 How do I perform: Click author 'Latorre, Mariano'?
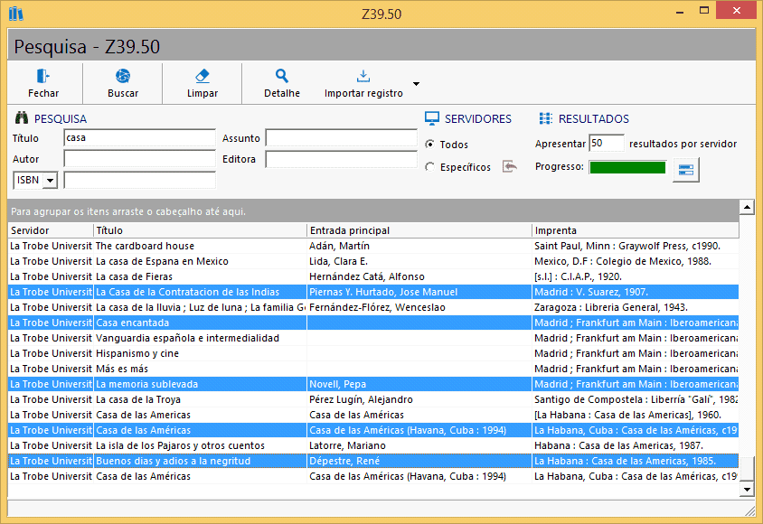(x=347, y=445)
